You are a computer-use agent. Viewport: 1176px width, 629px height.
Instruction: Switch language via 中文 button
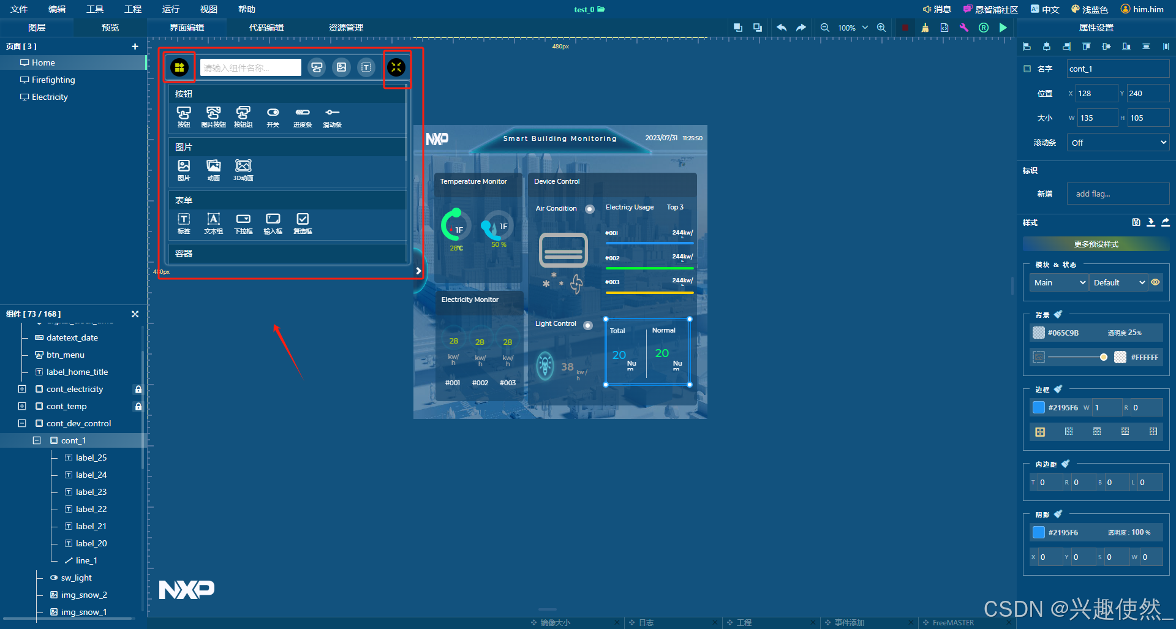click(x=1045, y=9)
